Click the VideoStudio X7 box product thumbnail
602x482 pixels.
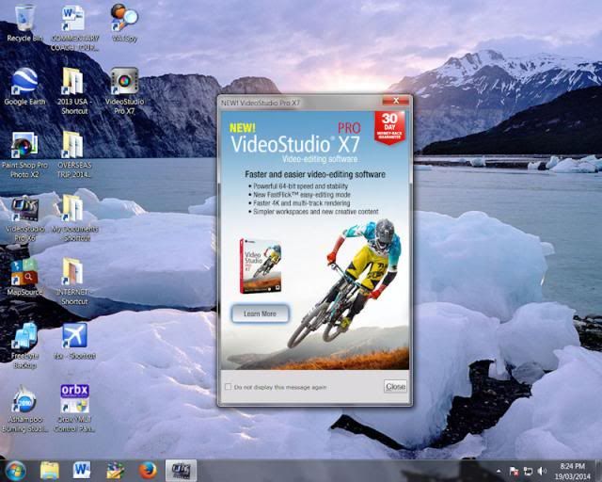[x=261, y=266]
